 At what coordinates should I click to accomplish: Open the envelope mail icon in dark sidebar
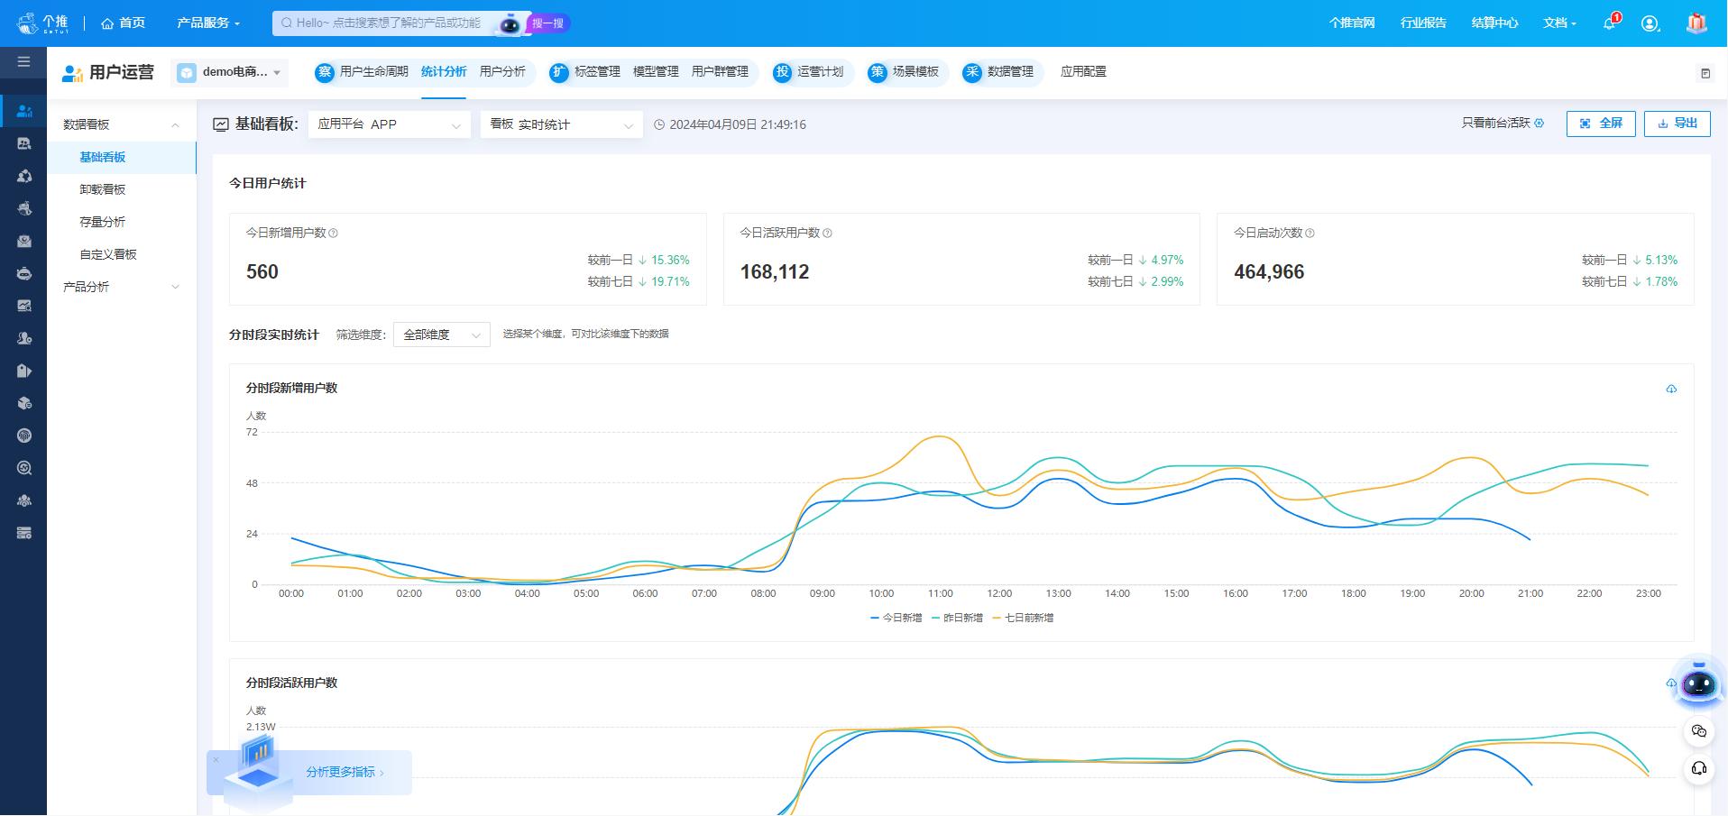[24, 241]
